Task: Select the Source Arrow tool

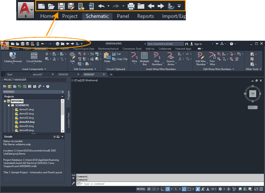Action: click(x=170, y=59)
